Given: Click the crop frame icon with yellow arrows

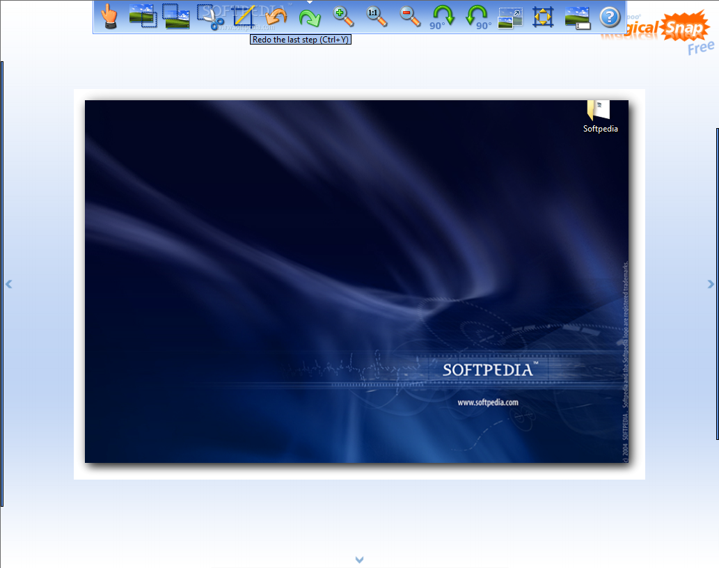Looking at the screenshot, I should click(543, 17).
